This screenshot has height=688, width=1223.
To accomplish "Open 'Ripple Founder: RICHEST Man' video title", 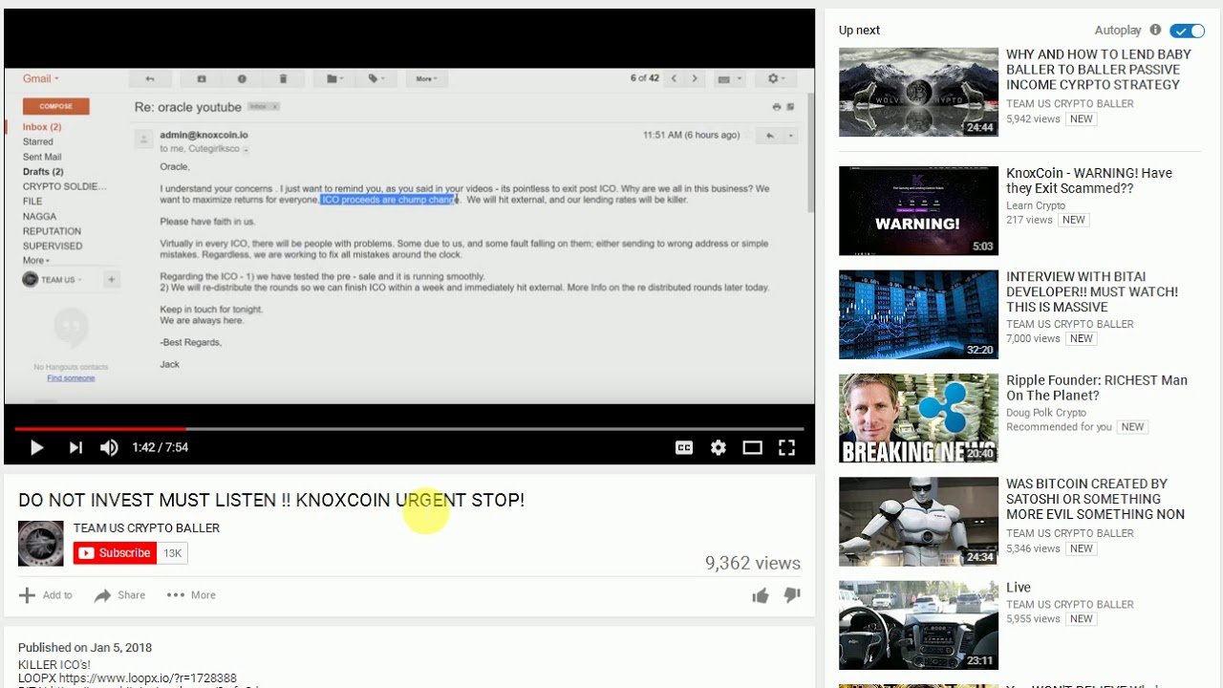I will point(1096,387).
